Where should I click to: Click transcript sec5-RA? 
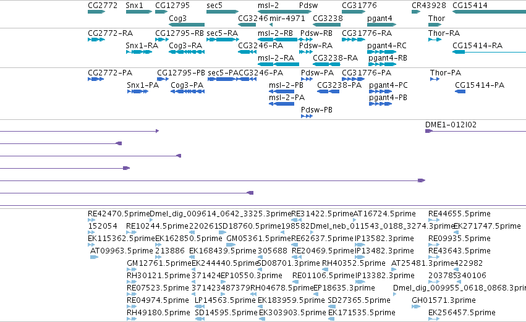click(x=223, y=40)
